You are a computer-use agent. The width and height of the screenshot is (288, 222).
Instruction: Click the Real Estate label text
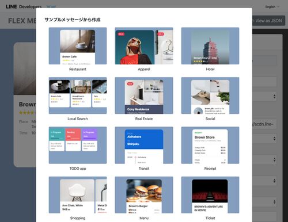click(x=144, y=118)
